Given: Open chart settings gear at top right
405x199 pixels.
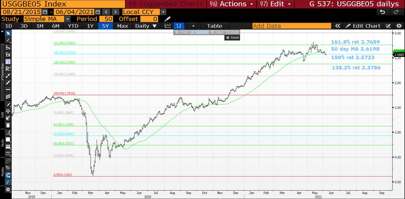Looking at the screenshot, I should pos(399,26).
